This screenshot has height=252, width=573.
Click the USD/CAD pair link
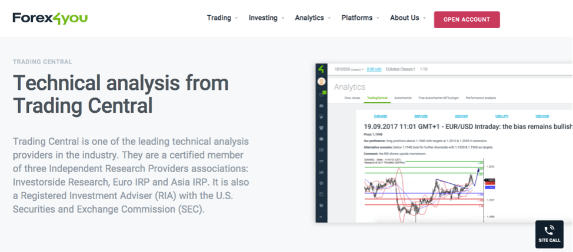[542, 116]
